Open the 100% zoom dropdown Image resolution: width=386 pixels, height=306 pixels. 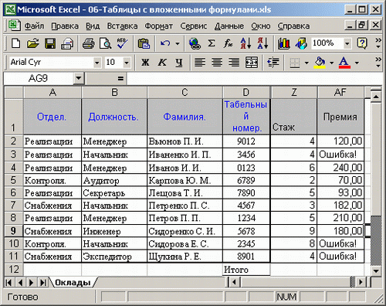[347, 43]
